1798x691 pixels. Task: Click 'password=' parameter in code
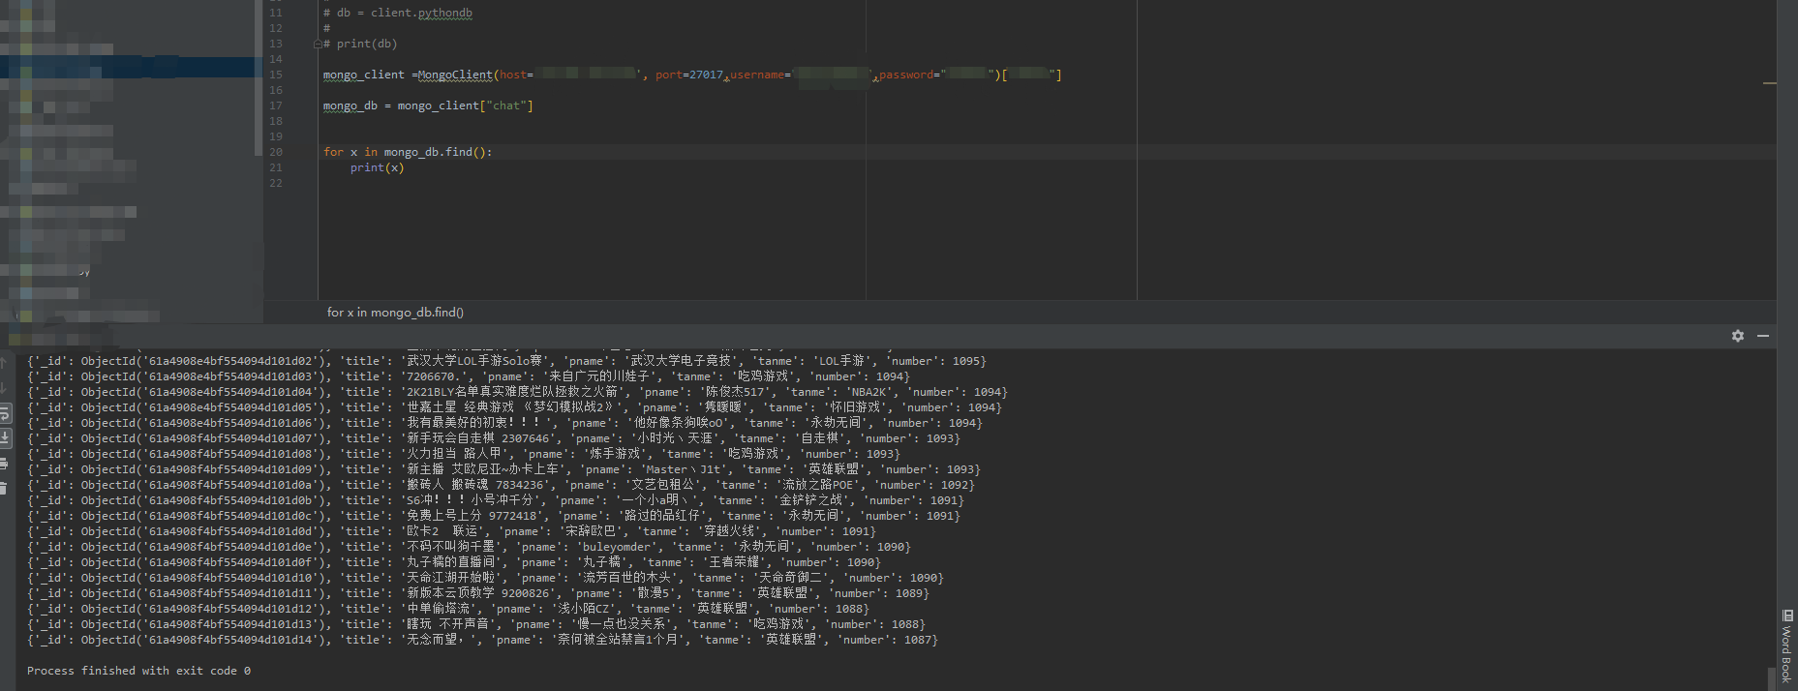[x=909, y=75]
